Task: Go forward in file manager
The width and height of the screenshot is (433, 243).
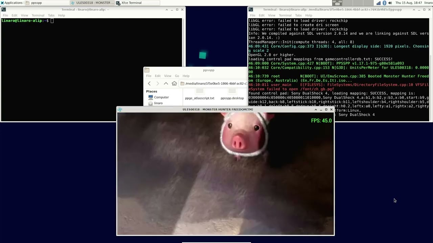Action: click(157, 83)
